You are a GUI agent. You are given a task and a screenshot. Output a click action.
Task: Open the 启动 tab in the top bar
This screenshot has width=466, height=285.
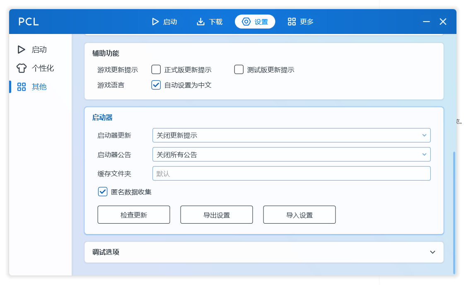pos(164,22)
